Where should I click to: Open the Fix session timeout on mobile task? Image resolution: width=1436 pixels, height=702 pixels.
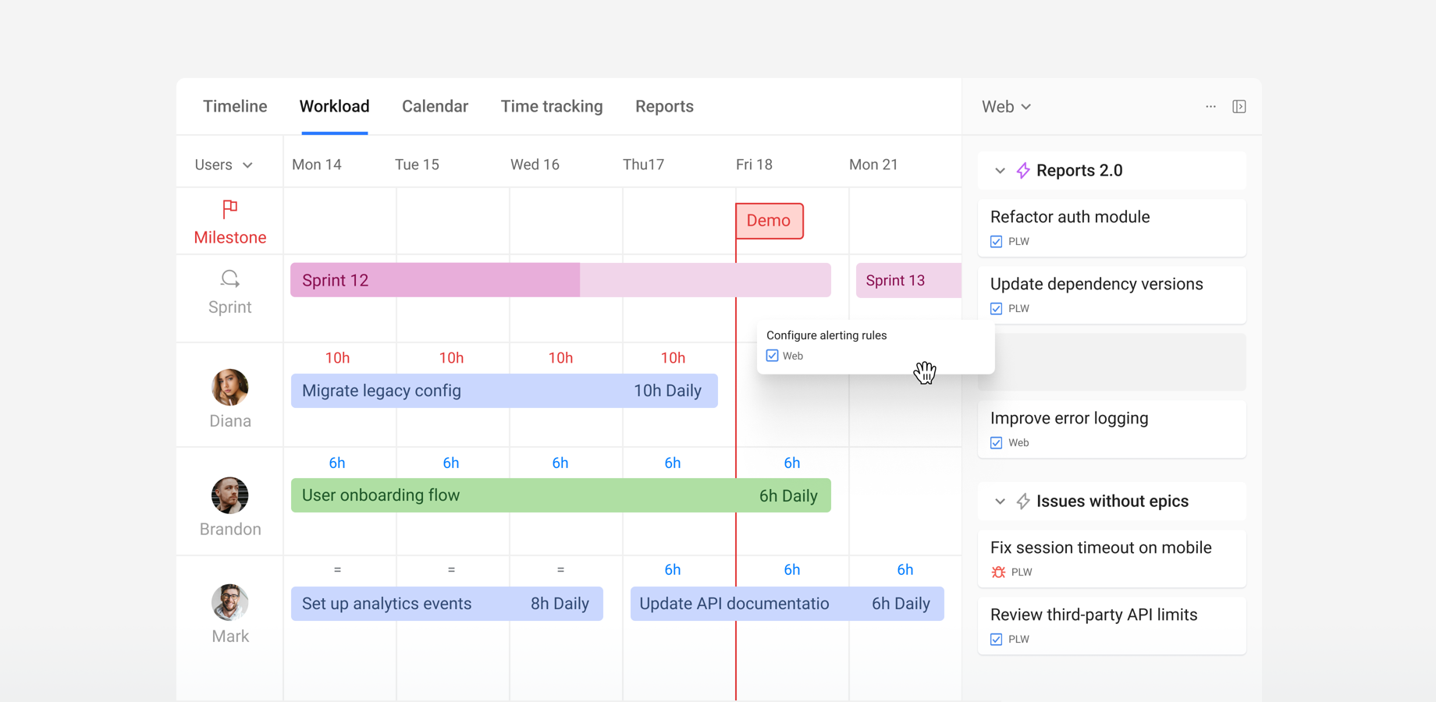coord(1100,548)
